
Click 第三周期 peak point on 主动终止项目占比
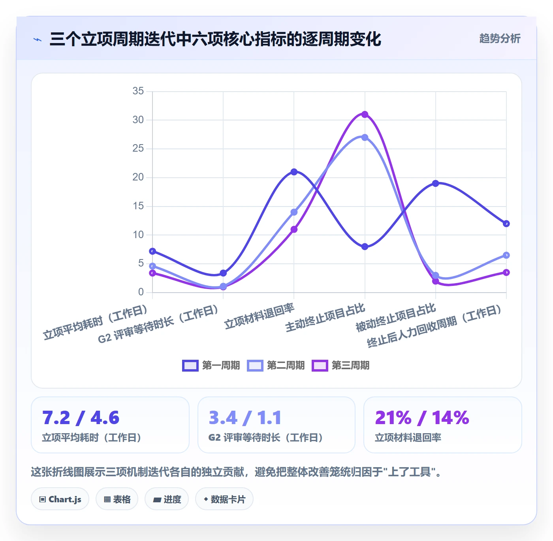pos(365,115)
